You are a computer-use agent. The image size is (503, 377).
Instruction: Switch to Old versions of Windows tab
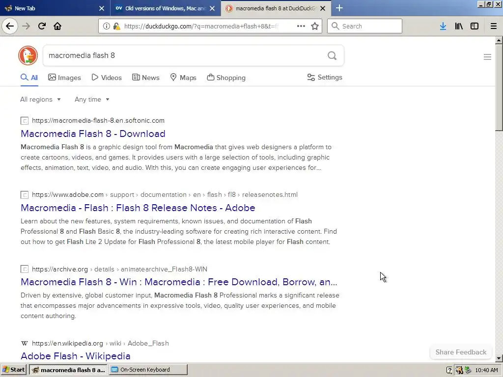166,8
